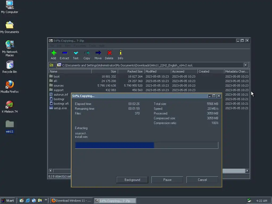Minimize the Copying progress dialog

(209, 96)
